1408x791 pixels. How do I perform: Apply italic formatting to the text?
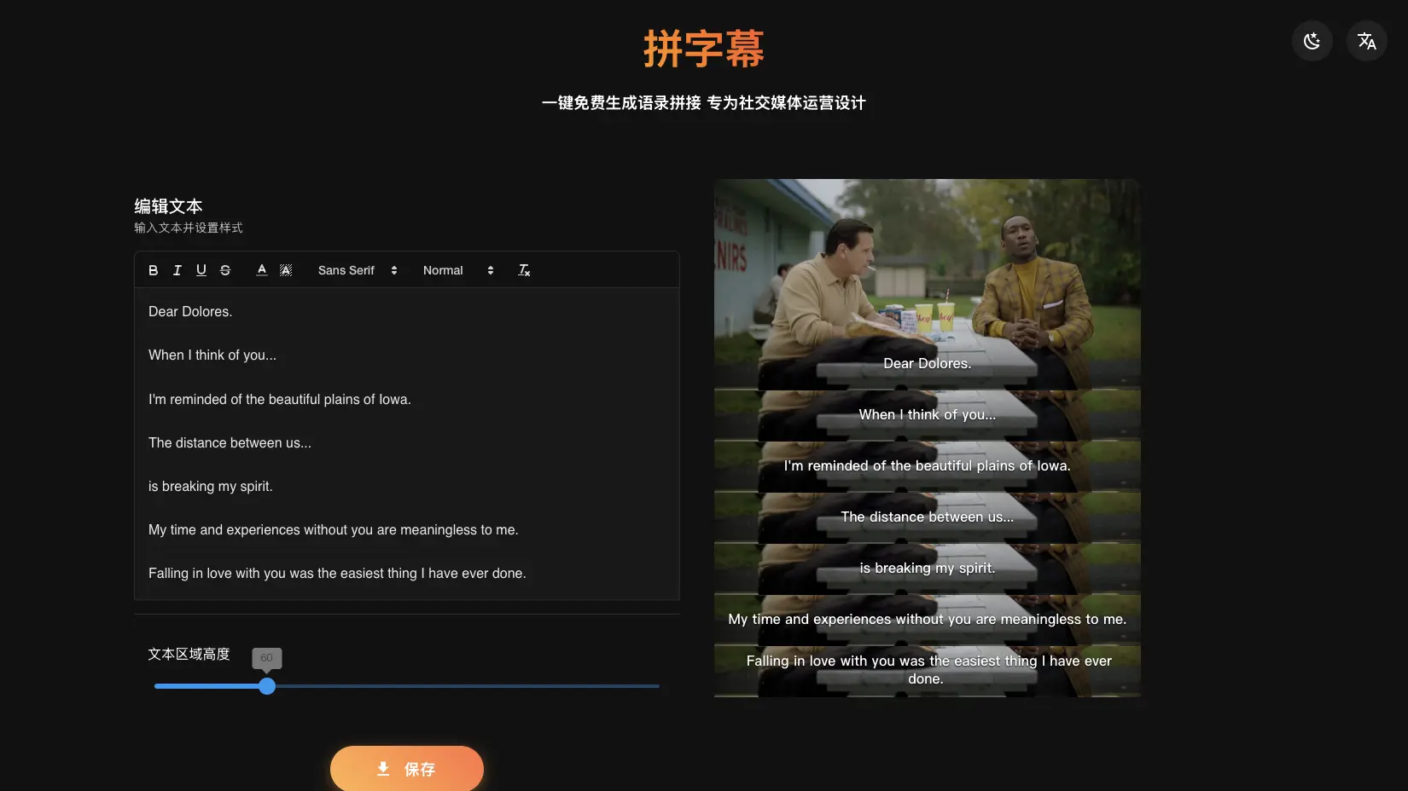point(177,270)
